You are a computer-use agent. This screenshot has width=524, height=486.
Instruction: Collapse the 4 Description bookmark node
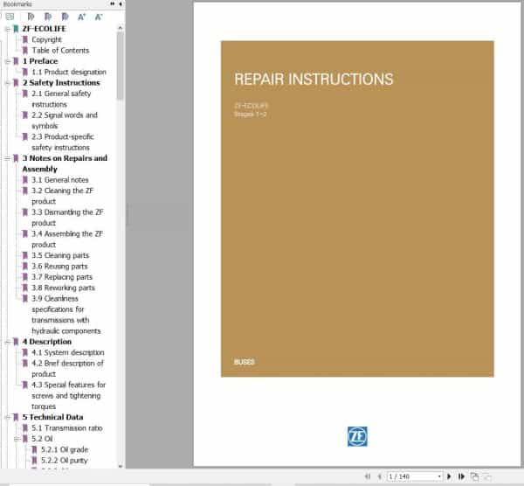tap(7, 342)
